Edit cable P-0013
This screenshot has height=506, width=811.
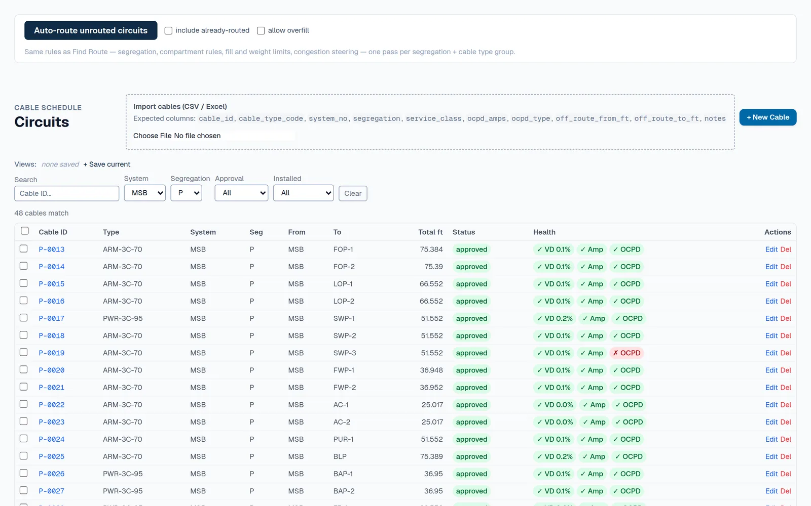click(x=771, y=249)
